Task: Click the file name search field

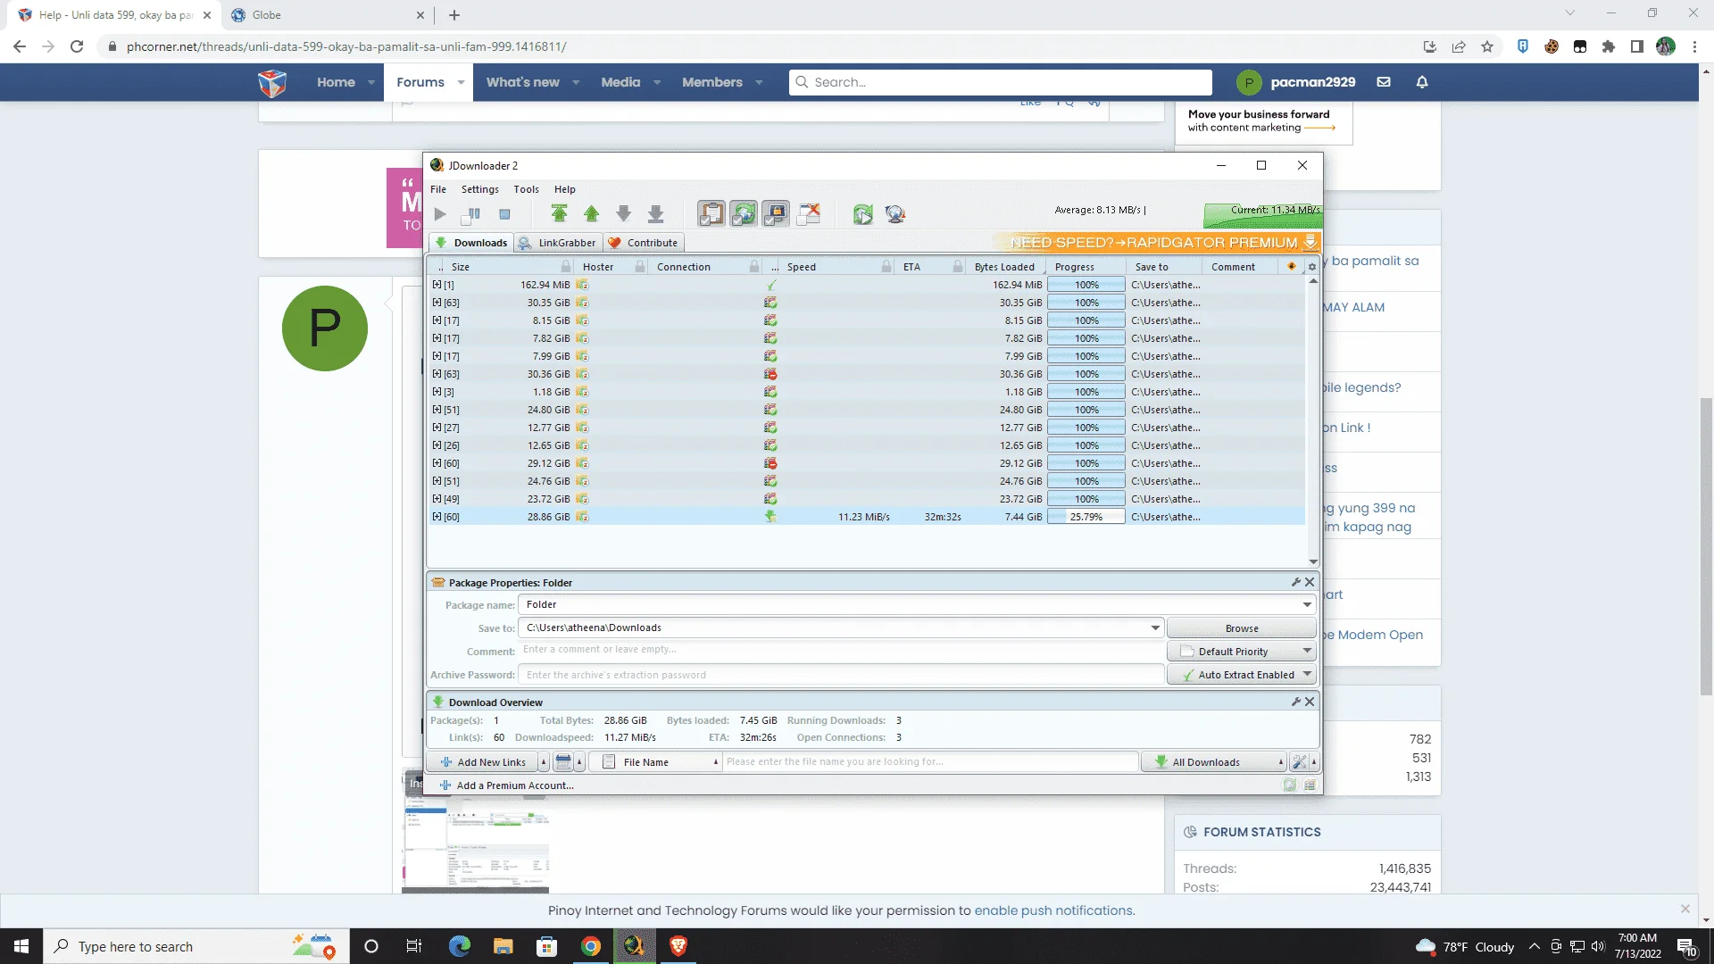Action: pyautogui.click(x=930, y=762)
